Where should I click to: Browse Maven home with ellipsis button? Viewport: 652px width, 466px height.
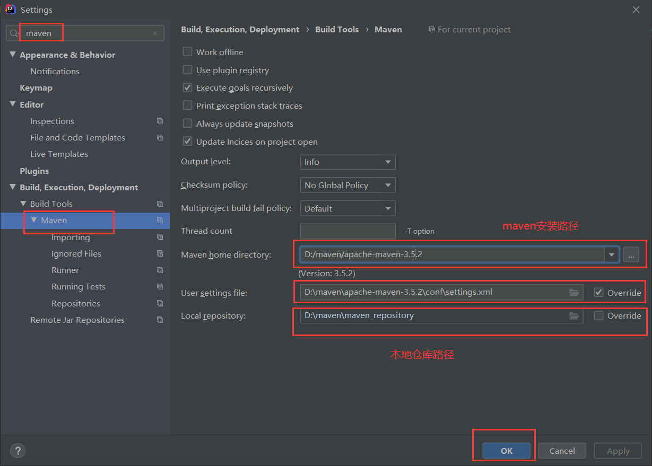click(631, 254)
